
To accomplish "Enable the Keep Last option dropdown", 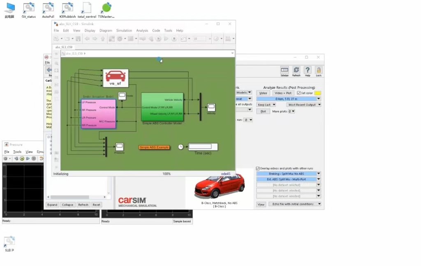I will click(x=266, y=105).
